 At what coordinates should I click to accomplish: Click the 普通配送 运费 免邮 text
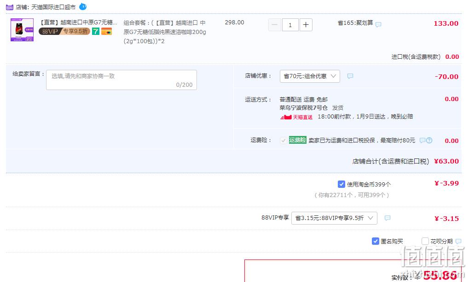point(304,99)
